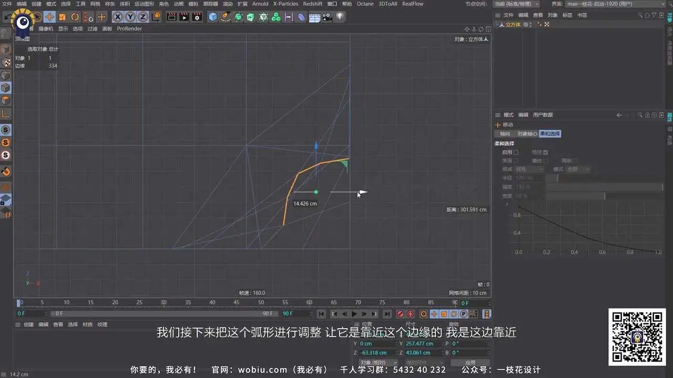Adjust the 宽度 slider

coord(604,196)
